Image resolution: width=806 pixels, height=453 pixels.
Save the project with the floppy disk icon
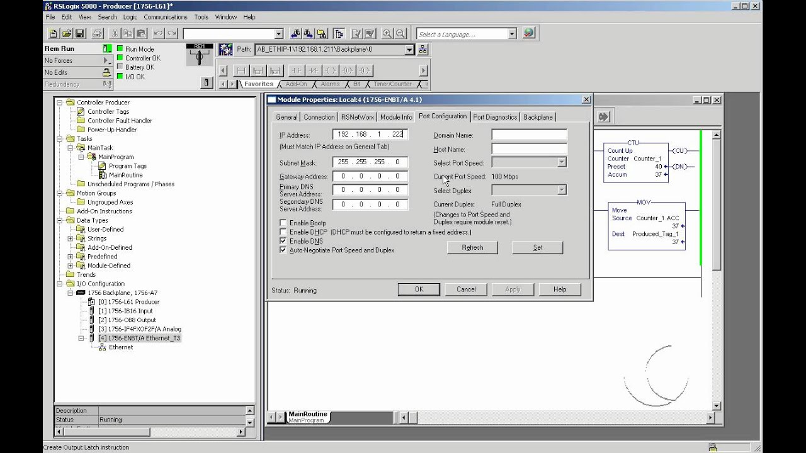[80, 34]
